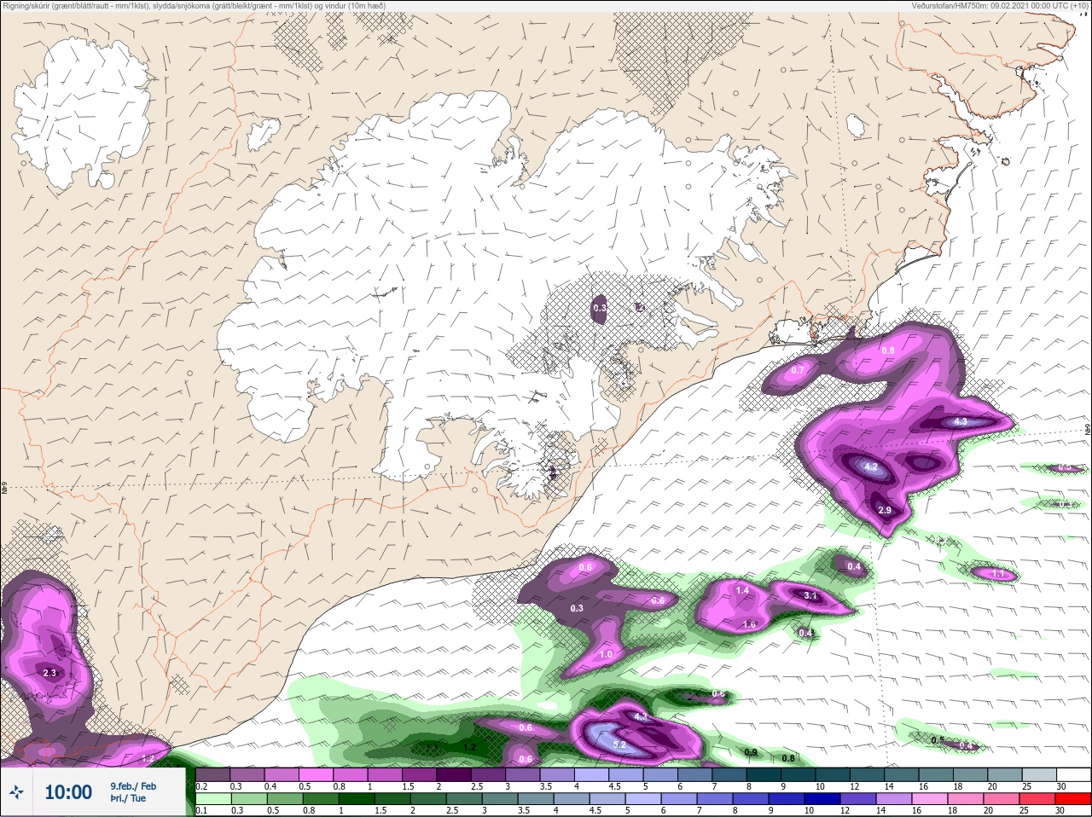Viewport: 1092px width, 817px height.
Task: Click the 4.2 snowfall value on the map
Action: (870, 467)
